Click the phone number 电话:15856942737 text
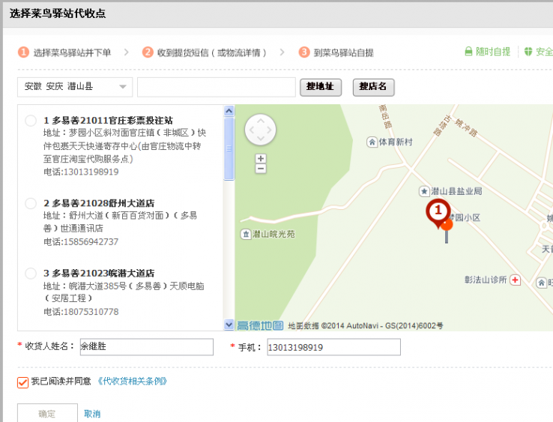This screenshot has height=422, width=553. point(81,241)
